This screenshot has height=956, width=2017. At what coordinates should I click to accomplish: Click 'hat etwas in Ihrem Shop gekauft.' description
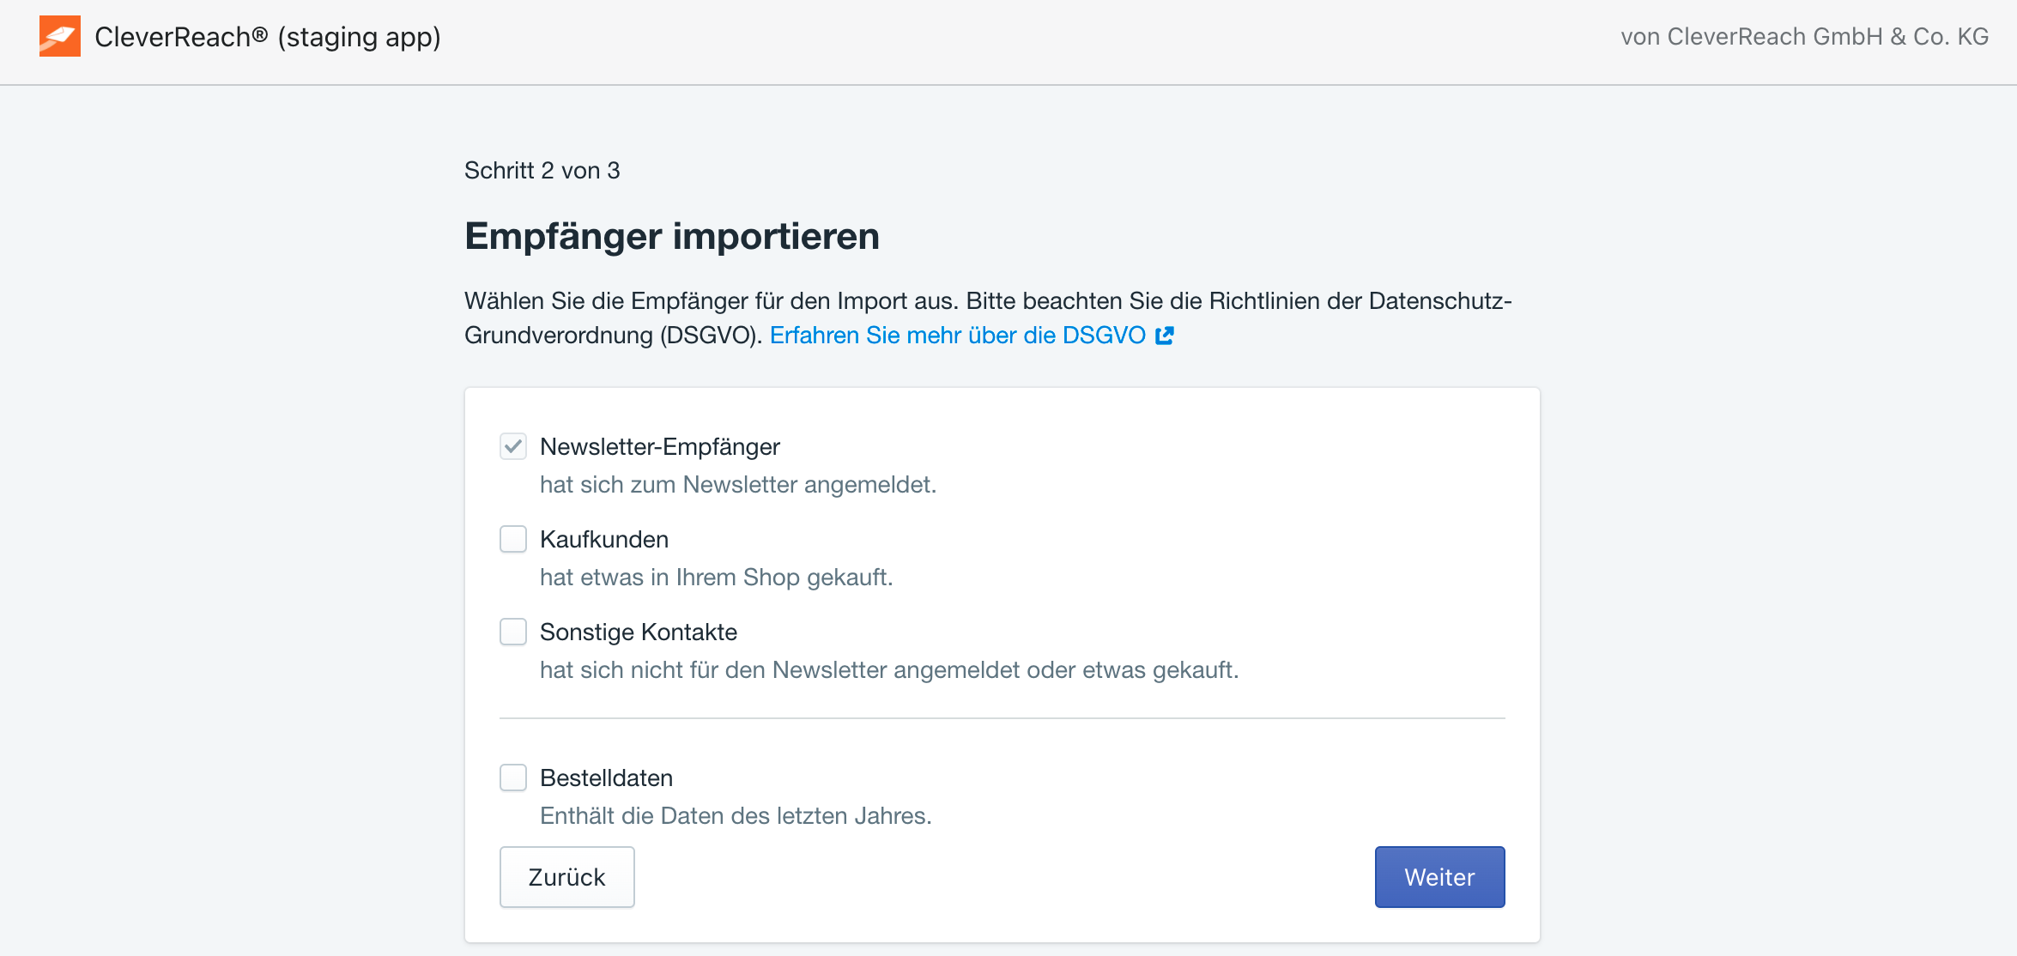click(717, 578)
